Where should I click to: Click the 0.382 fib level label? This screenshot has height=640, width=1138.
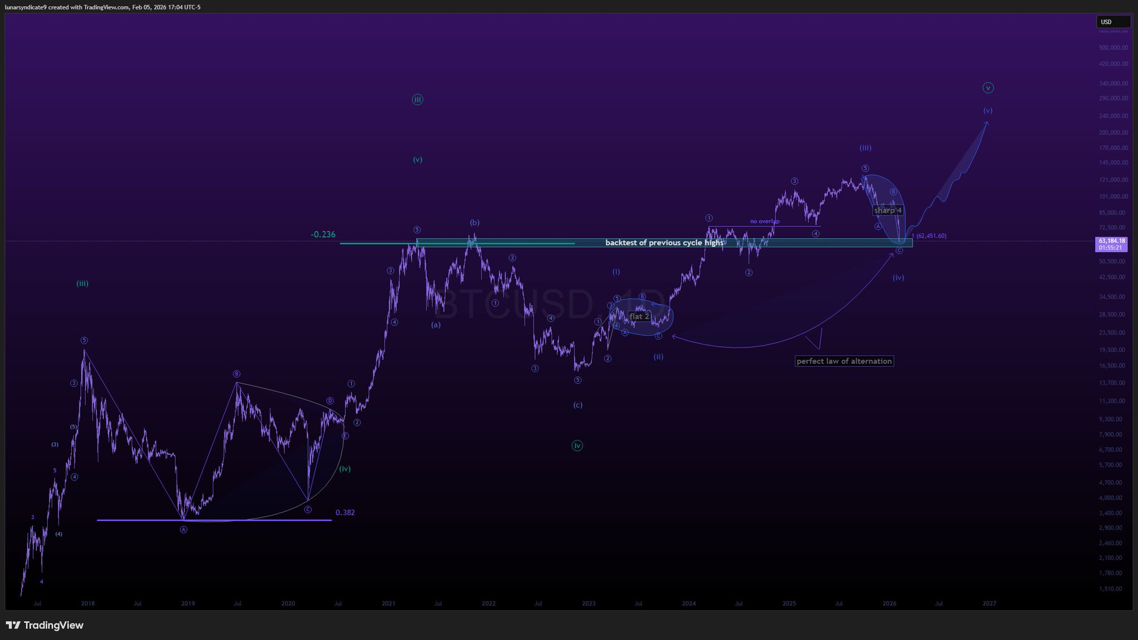point(345,513)
